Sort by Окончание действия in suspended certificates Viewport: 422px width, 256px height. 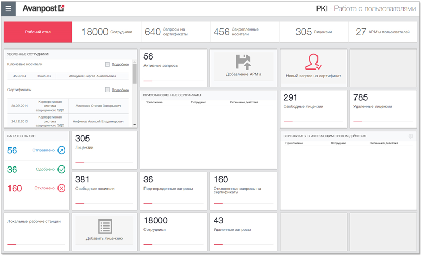[244, 102]
